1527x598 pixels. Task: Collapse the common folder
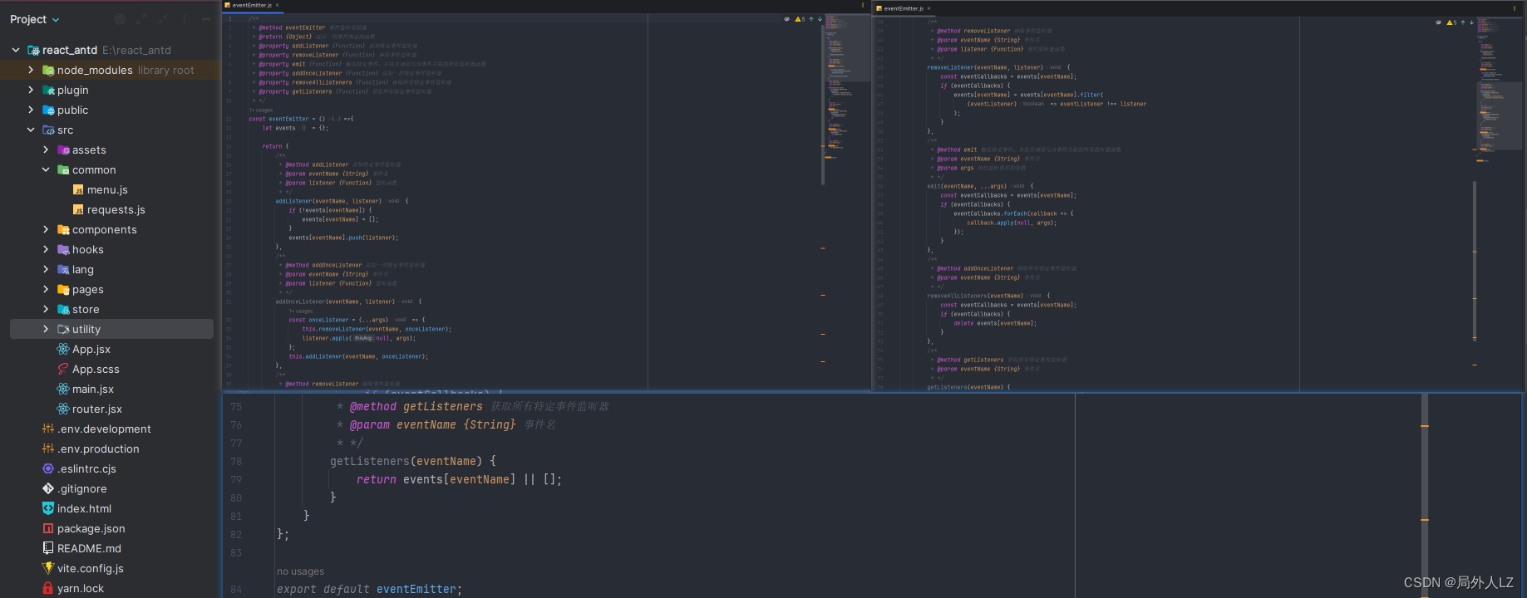pyautogui.click(x=46, y=169)
